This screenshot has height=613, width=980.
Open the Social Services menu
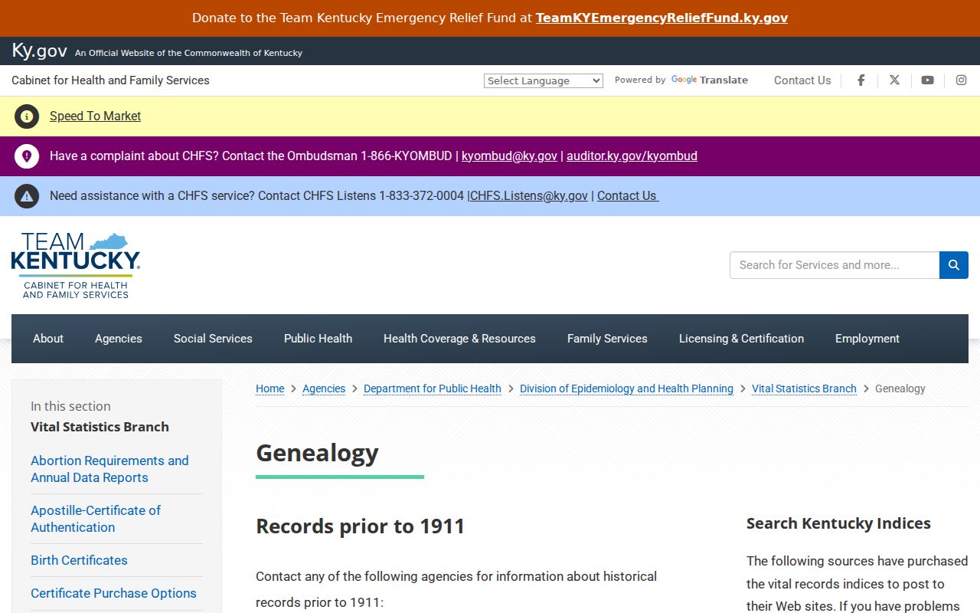(213, 339)
